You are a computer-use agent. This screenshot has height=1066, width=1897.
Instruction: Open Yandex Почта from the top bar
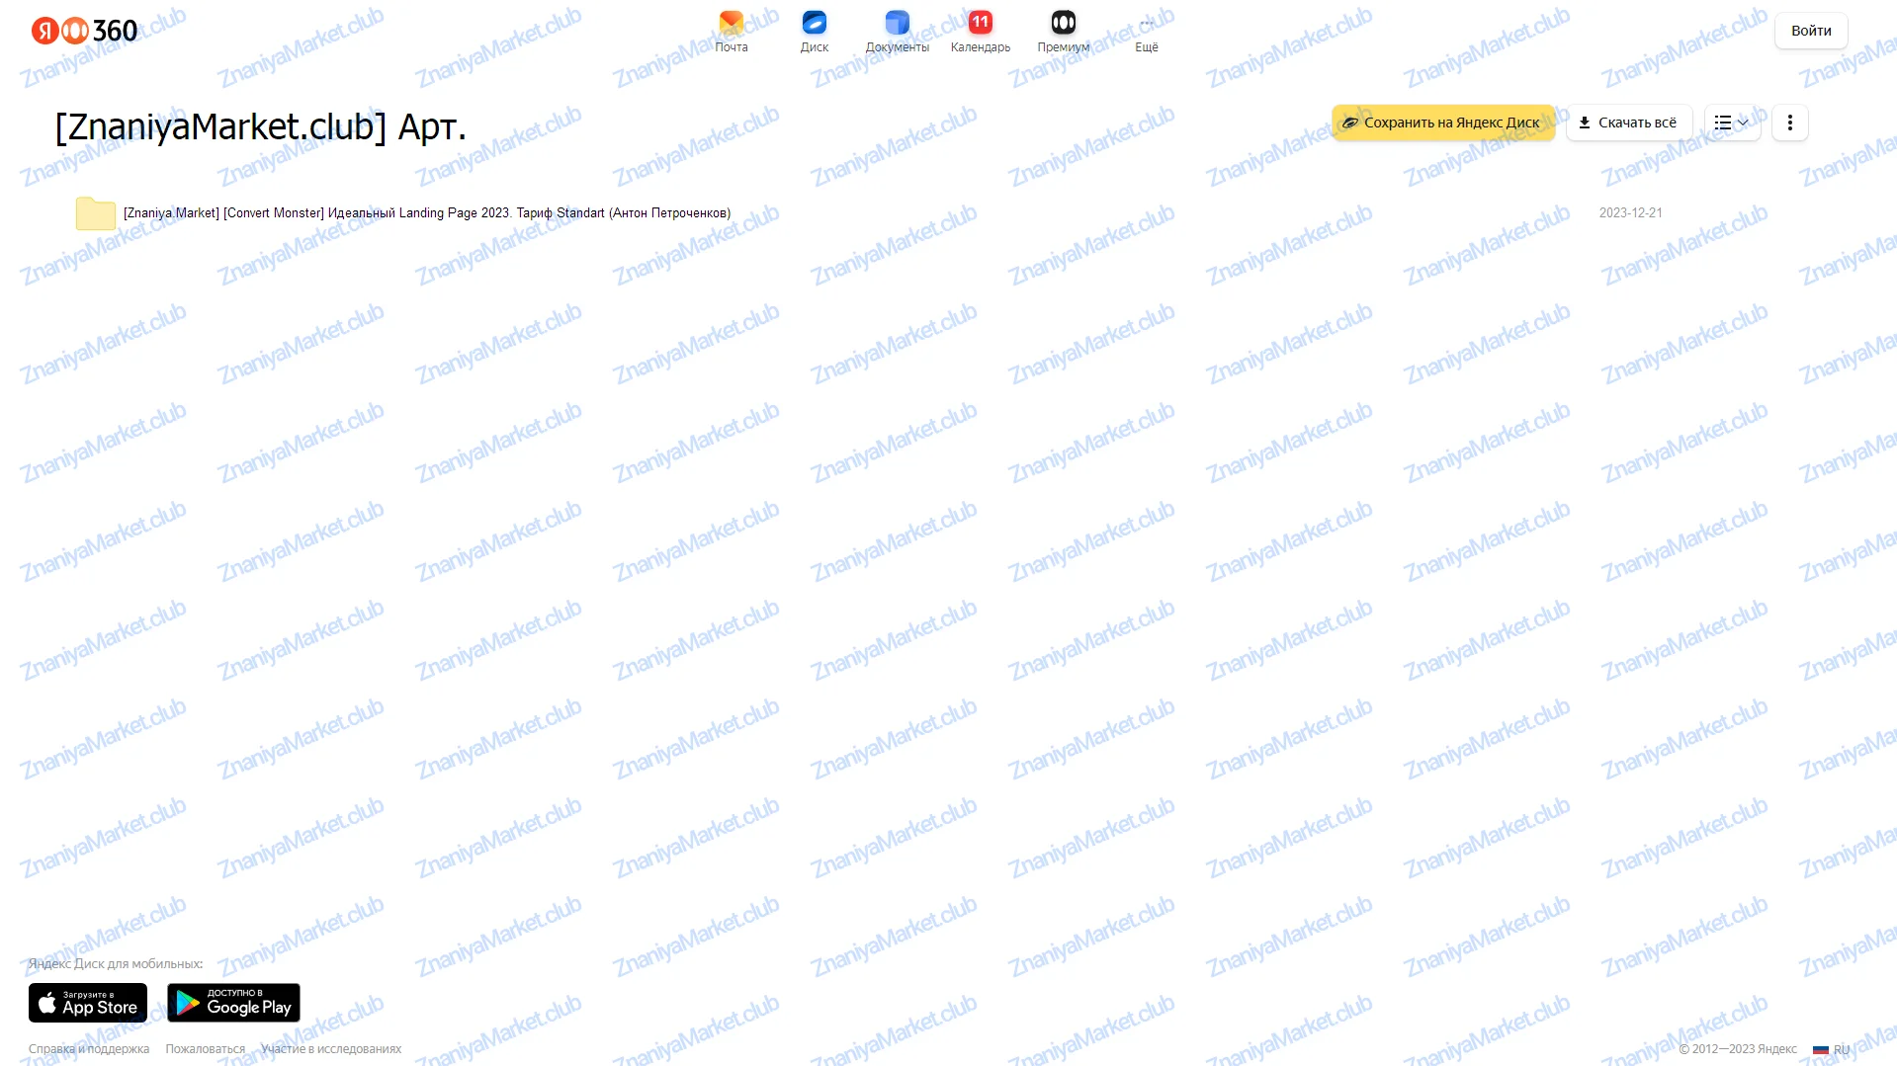[731, 30]
